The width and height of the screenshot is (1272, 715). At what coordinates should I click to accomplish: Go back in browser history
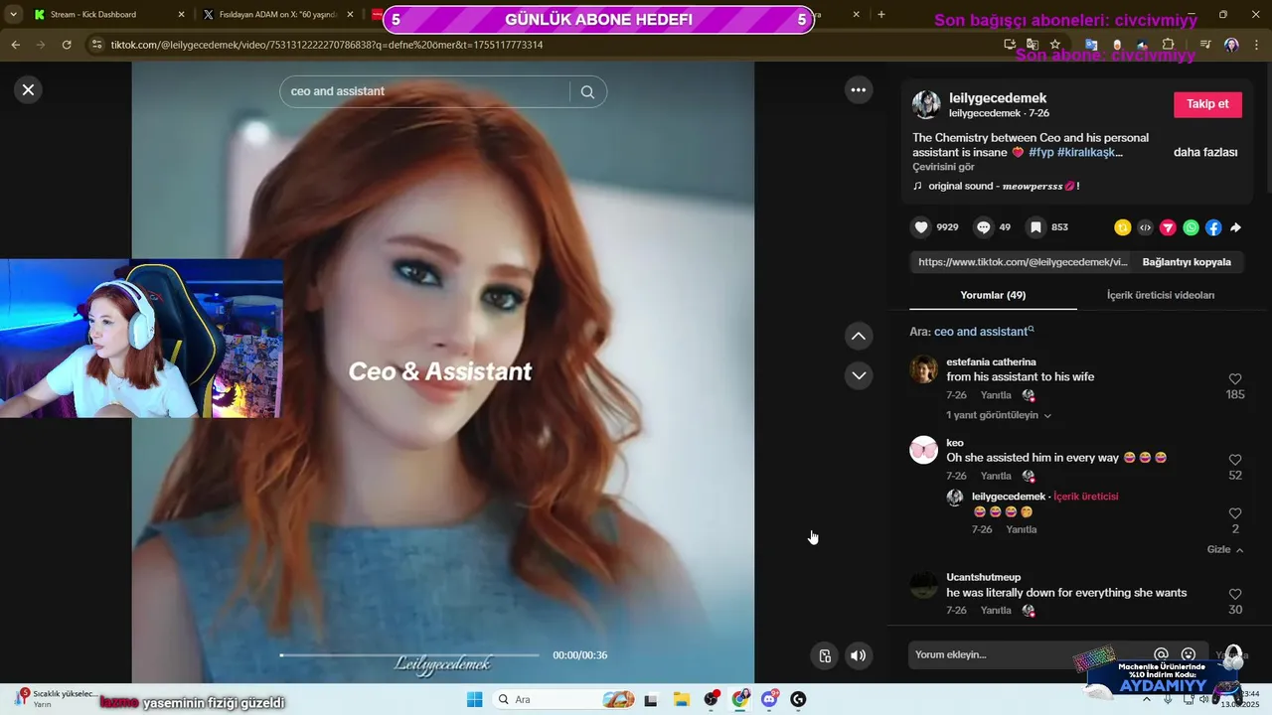[16, 45]
